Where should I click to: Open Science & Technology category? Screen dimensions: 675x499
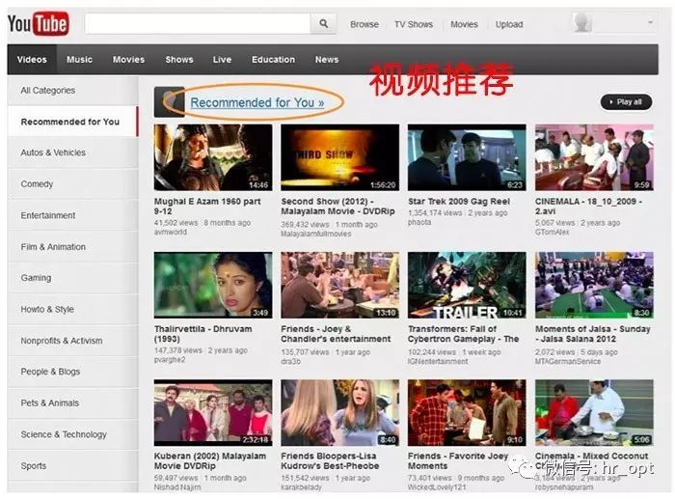[72, 434]
